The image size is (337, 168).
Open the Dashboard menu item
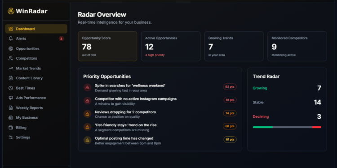click(x=36, y=29)
